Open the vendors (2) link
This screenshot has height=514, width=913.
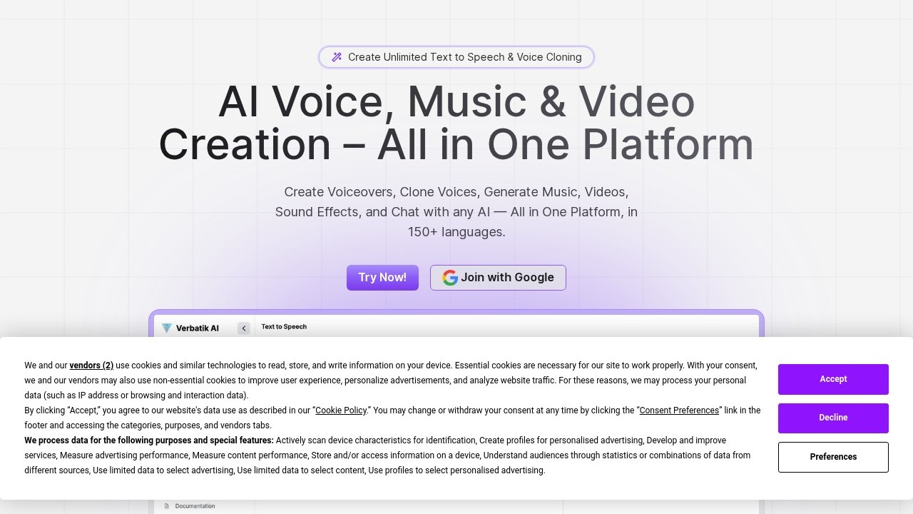click(91, 366)
